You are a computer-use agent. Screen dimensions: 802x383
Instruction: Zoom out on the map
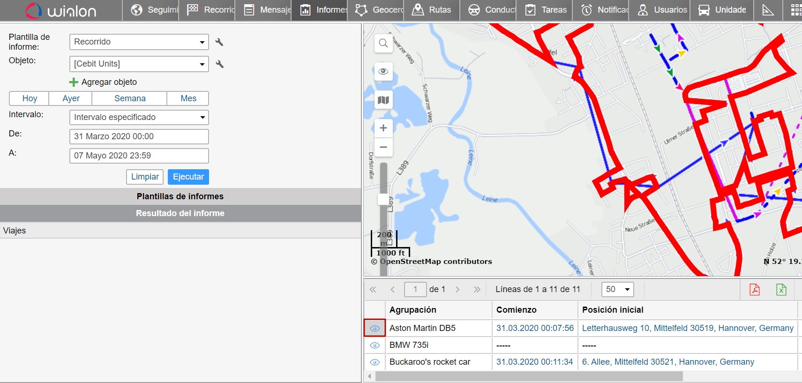383,147
